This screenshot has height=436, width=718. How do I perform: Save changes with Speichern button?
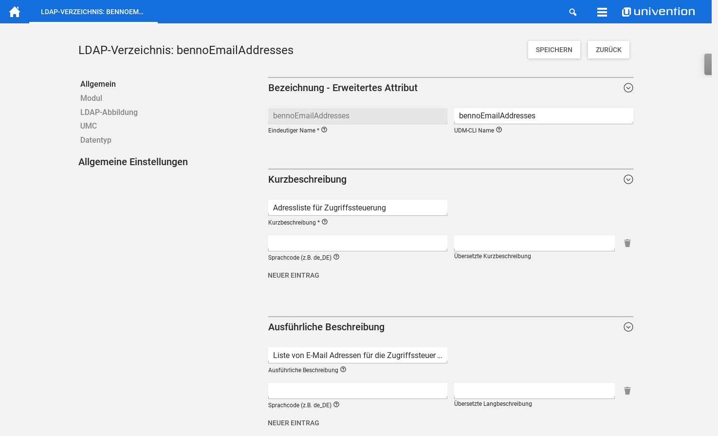pos(554,50)
